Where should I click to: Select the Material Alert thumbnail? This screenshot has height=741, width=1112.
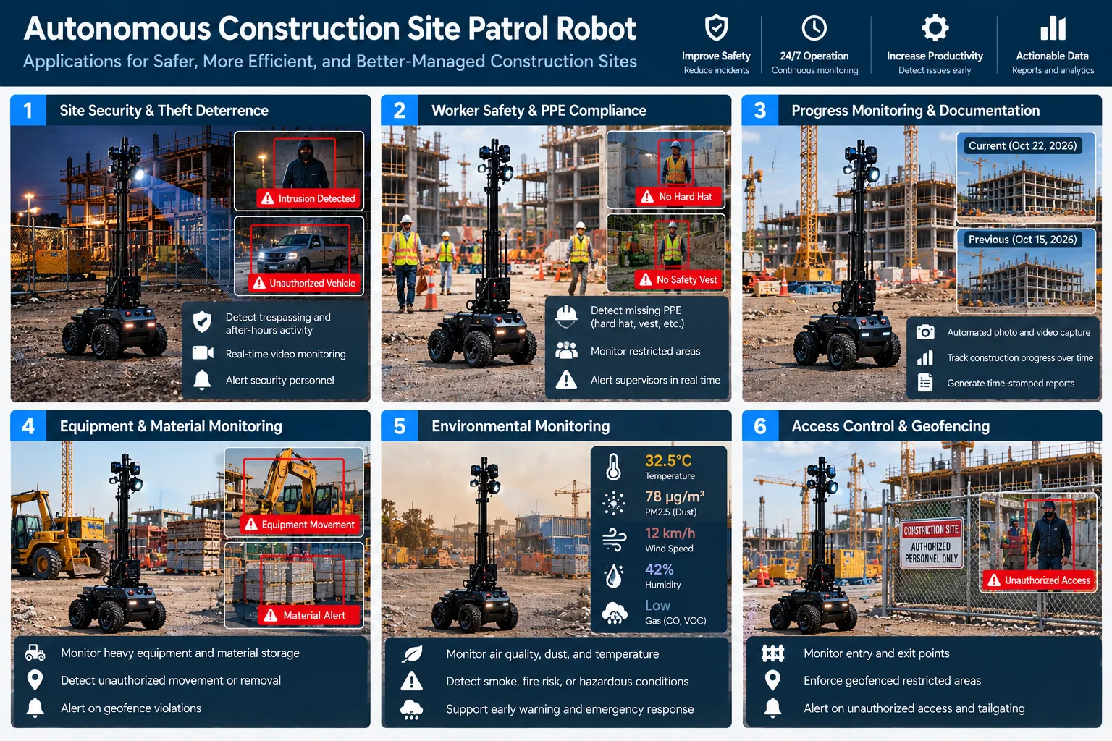[294, 585]
